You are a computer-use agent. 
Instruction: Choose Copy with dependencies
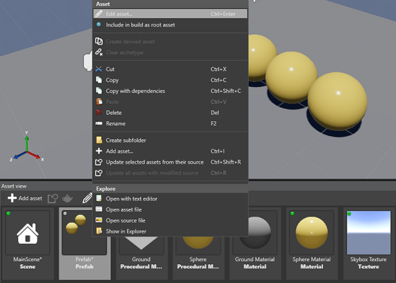pos(135,91)
